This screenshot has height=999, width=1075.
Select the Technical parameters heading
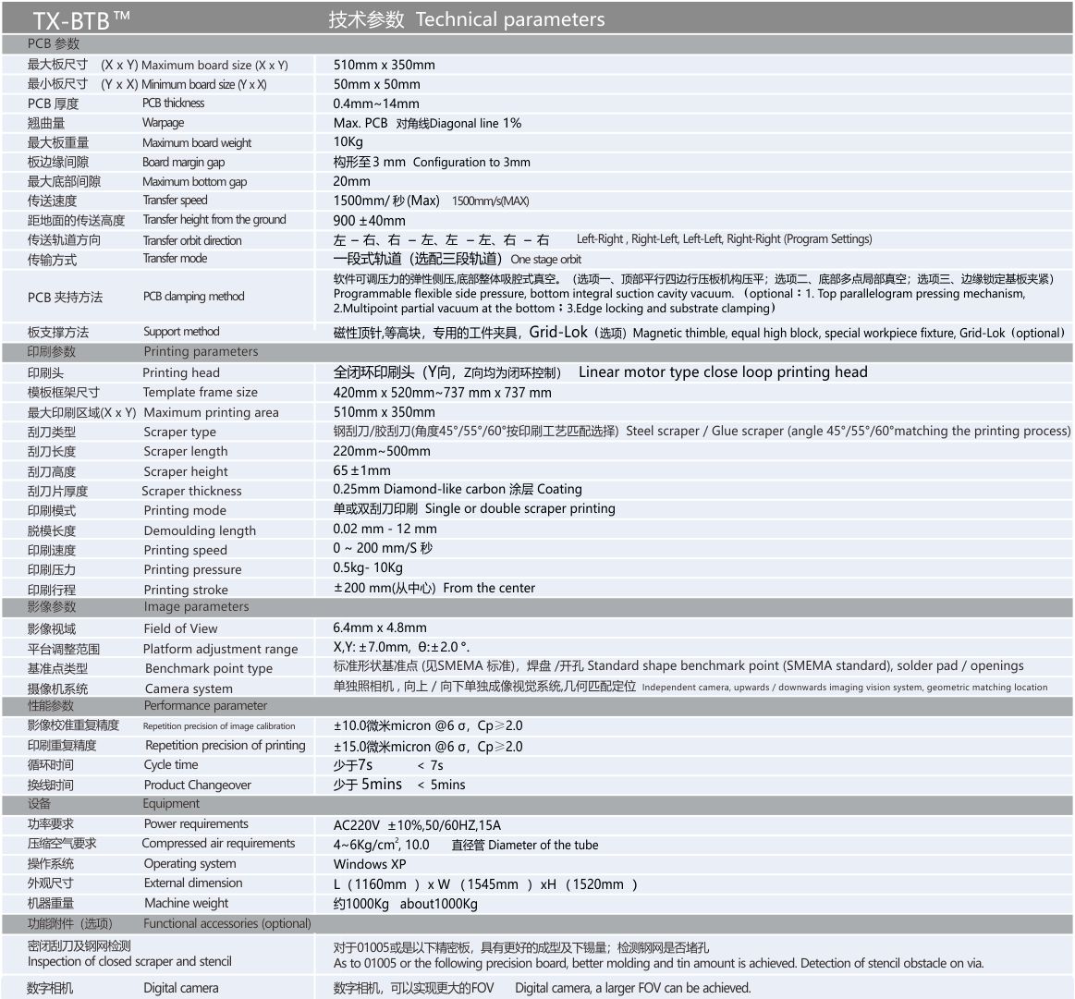coord(510,19)
